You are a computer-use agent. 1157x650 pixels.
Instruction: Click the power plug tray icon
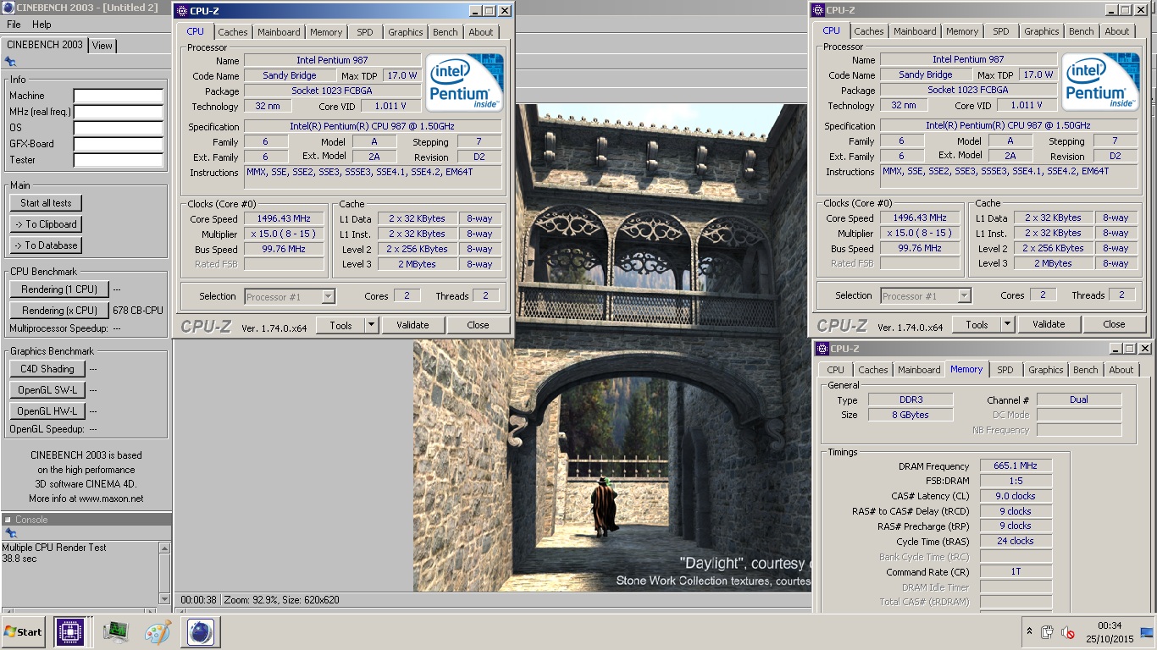click(1048, 632)
